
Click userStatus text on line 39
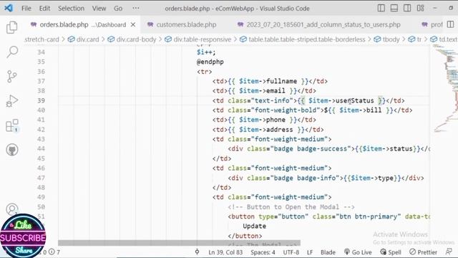pyautogui.click(x=355, y=100)
